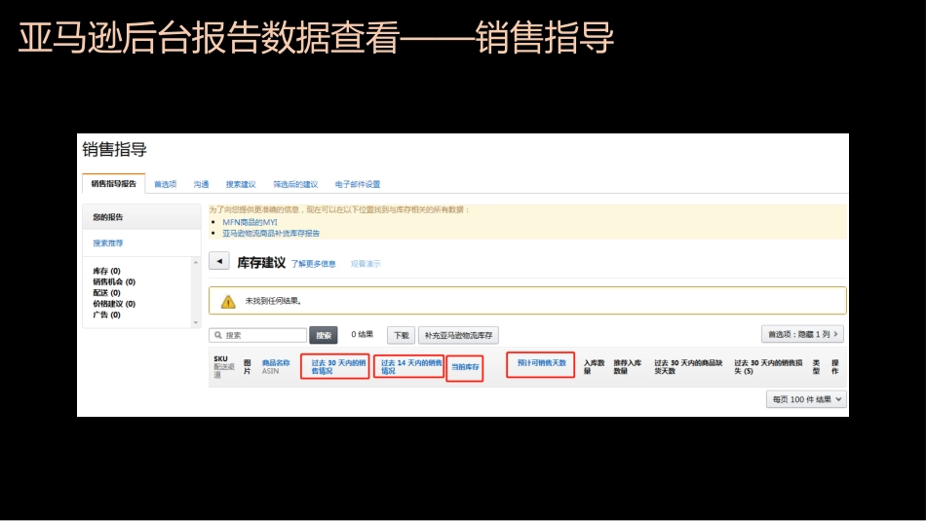Click the 操作 column header
This screenshot has width=926, height=521.
tap(835, 366)
